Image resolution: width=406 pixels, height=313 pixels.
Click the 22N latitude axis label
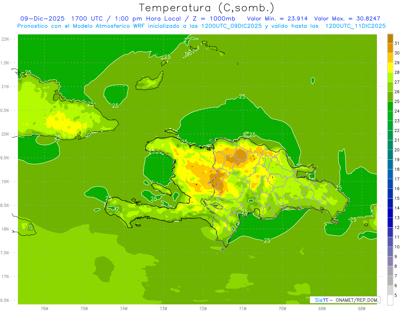(5, 39)
